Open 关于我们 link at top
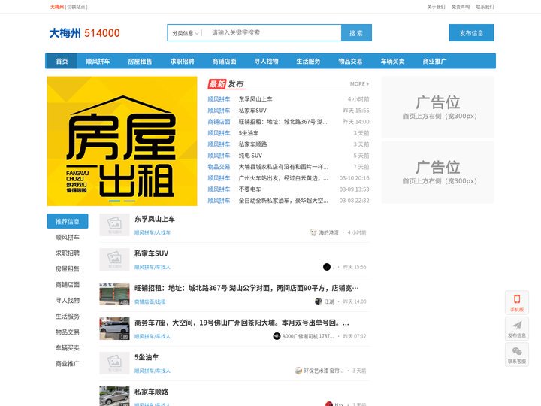Screen dimensions: 541x406 [x=436, y=7]
